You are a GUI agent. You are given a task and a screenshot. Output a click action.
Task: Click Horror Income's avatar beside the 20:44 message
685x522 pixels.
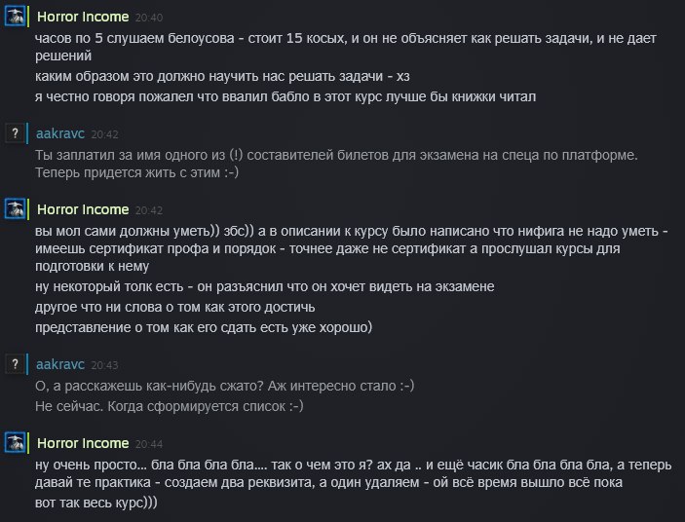pos(15,442)
